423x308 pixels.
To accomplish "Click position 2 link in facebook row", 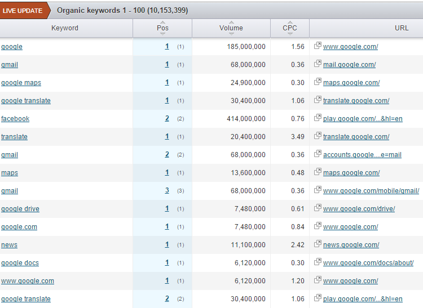I will coord(167,118).
